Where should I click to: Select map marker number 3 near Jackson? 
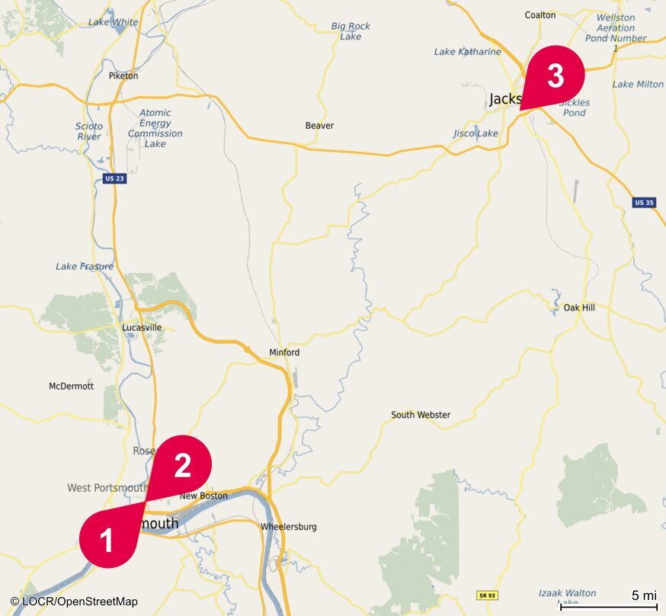point(556,75)
